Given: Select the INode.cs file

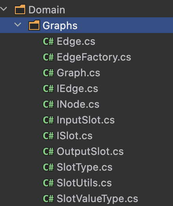Looking at the screenshot, I should 78,105.
